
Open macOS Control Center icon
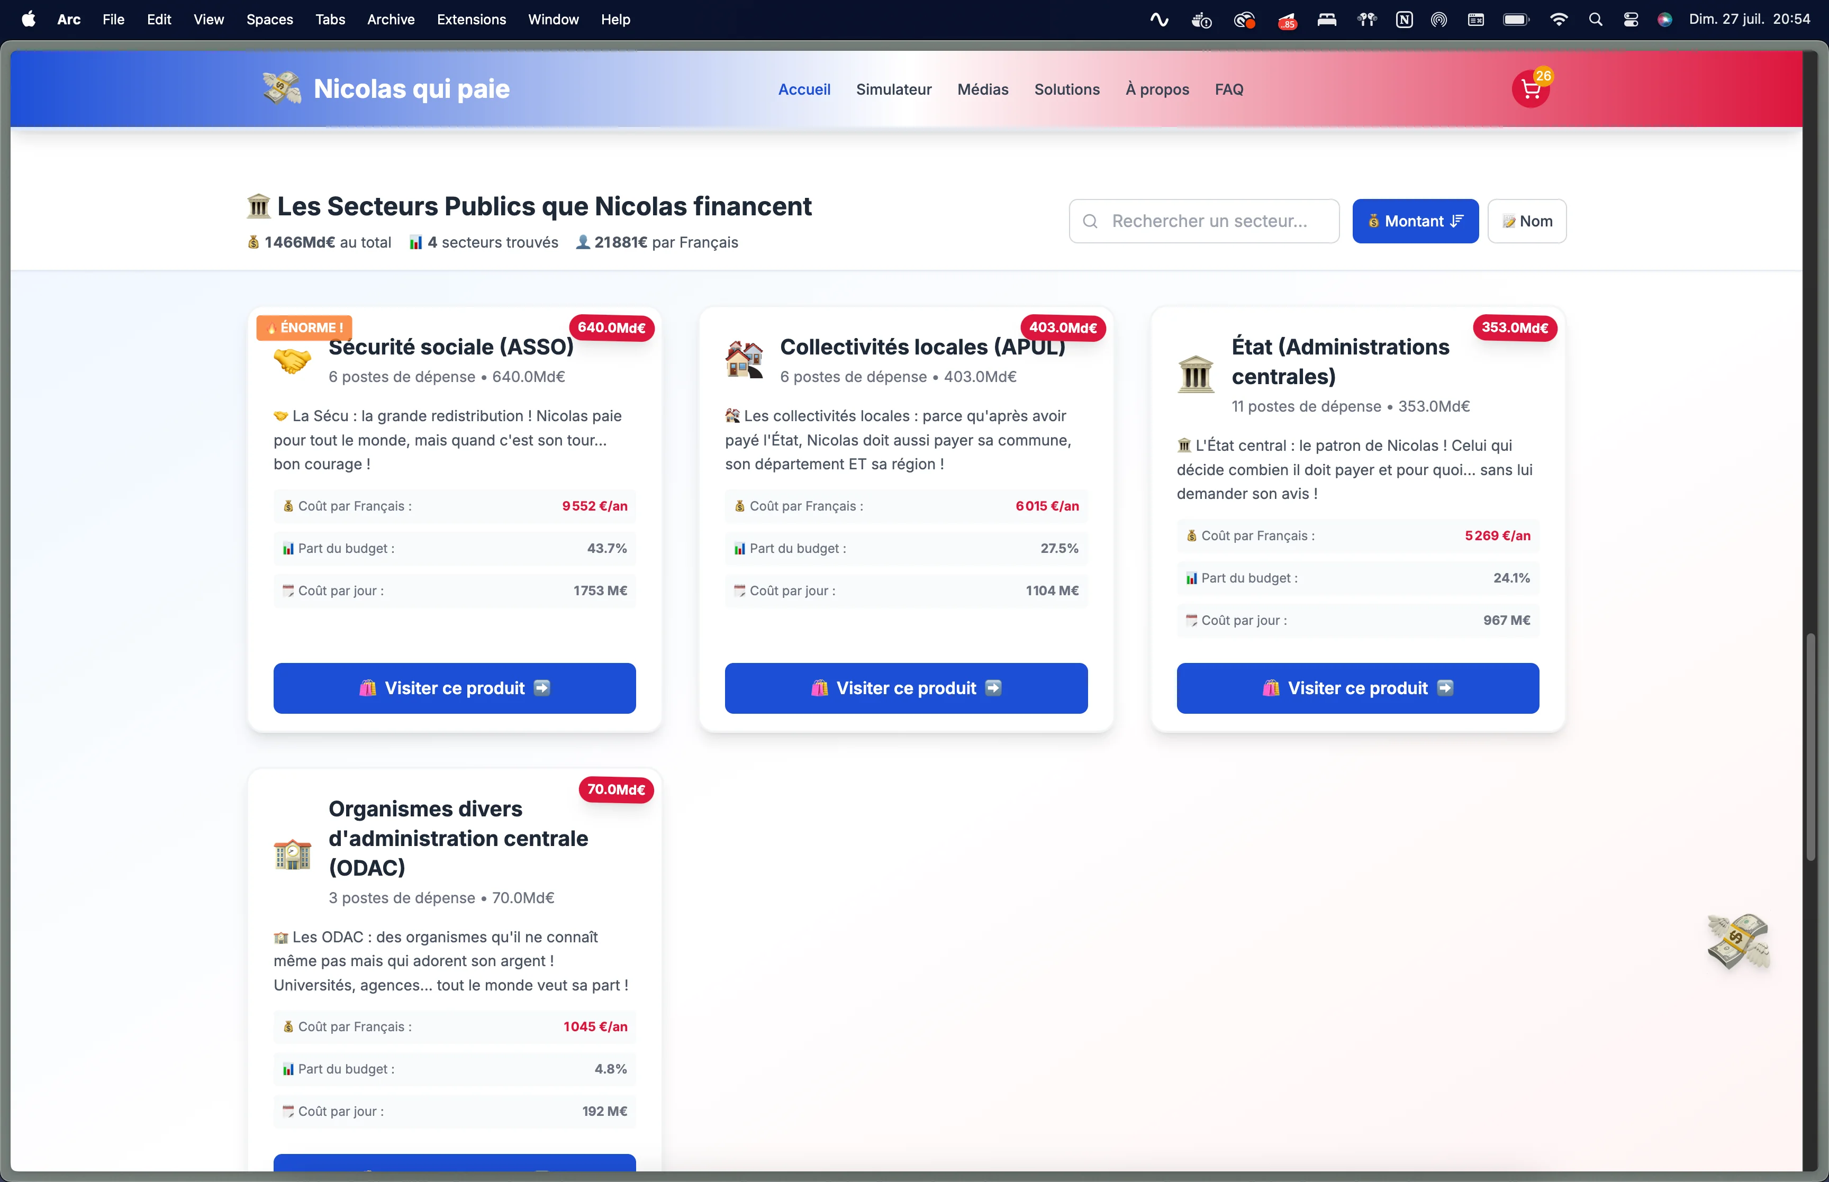1631,20
